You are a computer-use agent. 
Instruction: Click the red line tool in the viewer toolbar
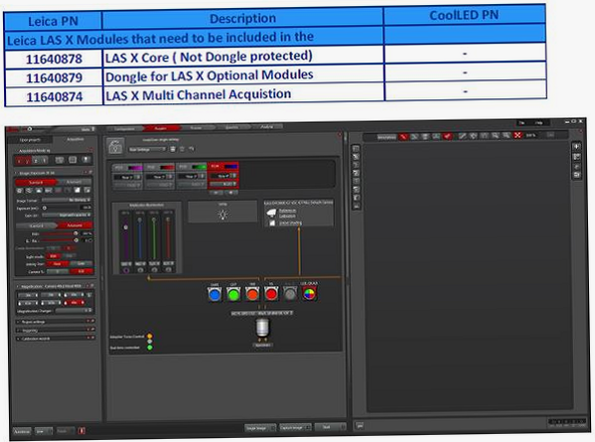coord(403,137)
